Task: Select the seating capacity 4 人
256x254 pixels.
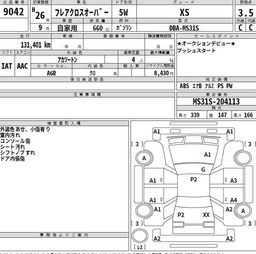Action: click(137, 60)
